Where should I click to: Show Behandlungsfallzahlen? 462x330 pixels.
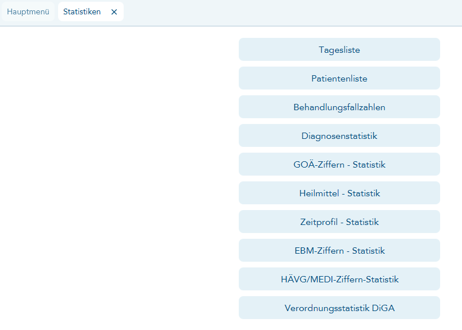coord(339,107)
